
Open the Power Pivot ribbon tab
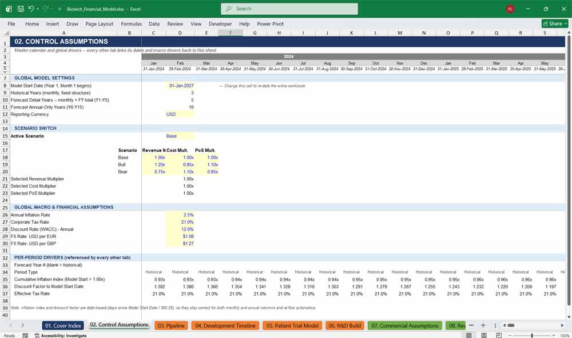point(270,23)
